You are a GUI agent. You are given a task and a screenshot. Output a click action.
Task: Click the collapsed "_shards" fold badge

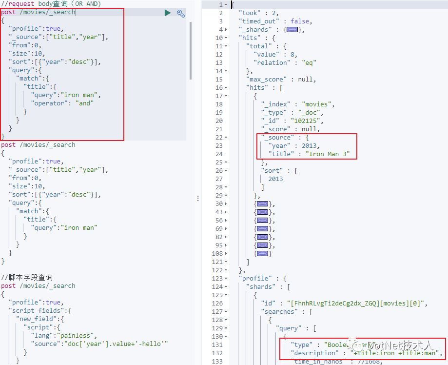tap(292, 30)
